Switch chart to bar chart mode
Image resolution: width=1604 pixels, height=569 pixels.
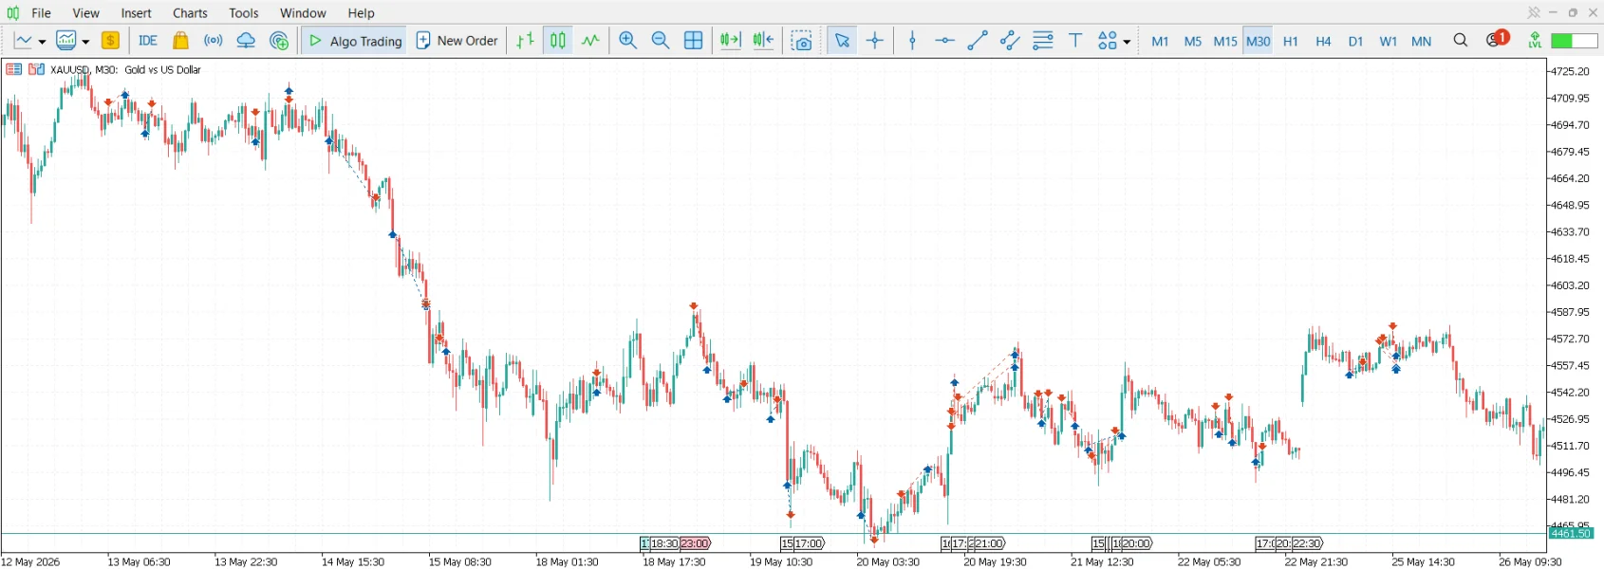pyautogui.click(x=525, y=41)
